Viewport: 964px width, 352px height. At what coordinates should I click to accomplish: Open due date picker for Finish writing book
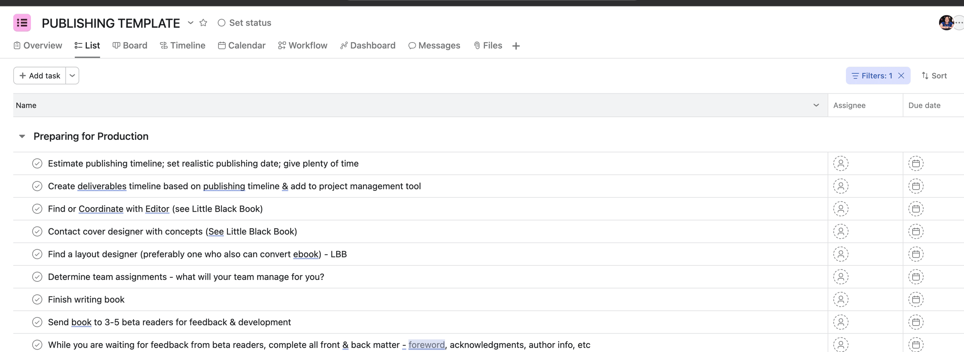(x=916, y=299)
